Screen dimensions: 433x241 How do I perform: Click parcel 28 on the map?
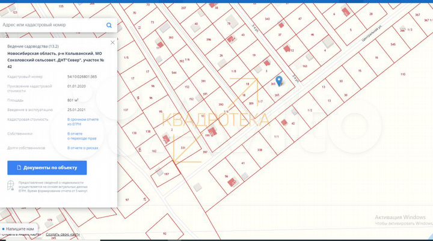point(371,14)
